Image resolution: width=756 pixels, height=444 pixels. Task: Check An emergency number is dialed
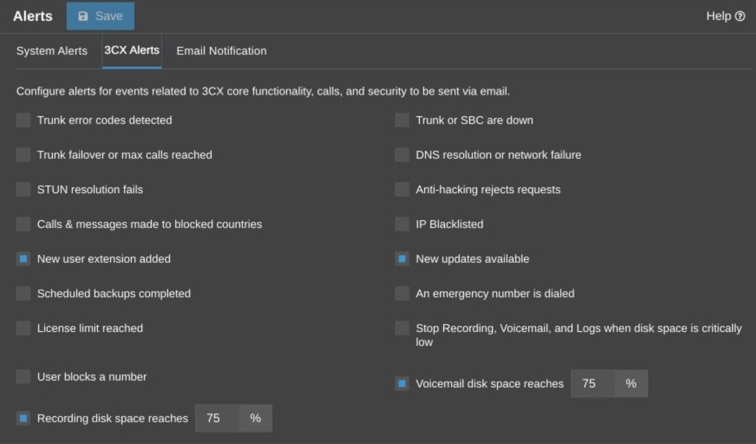click(402, 293)
